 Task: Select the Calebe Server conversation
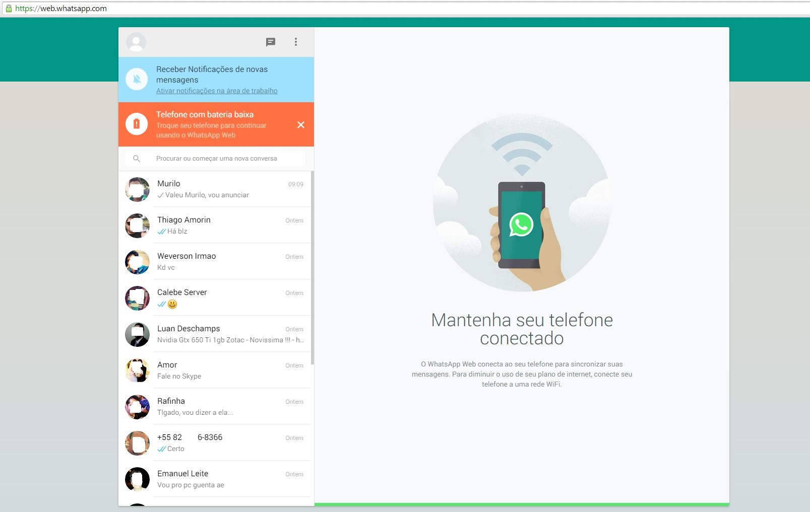[x=215, y=298]
